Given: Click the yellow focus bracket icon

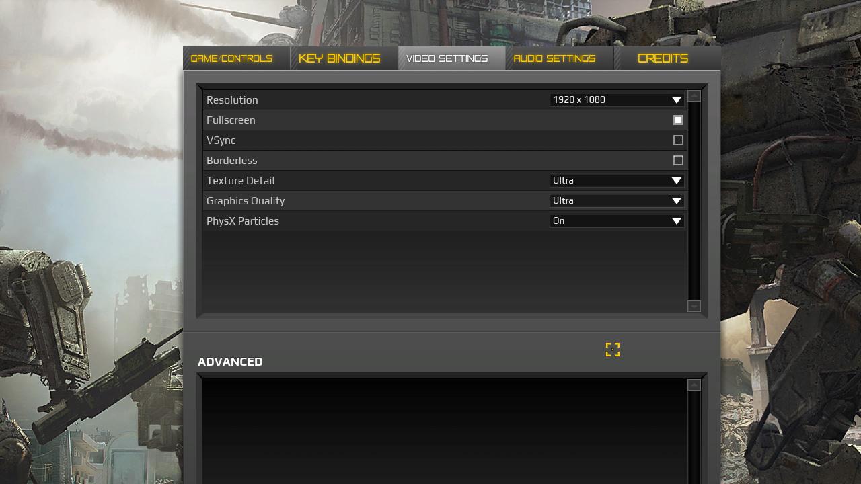Looking at the screenshot, I should (x=612, y=350).
